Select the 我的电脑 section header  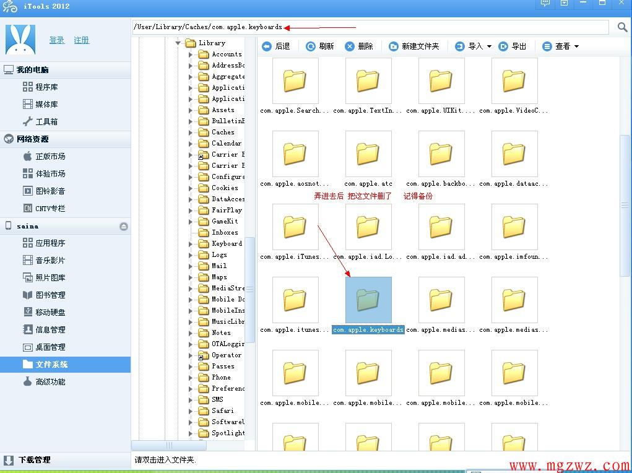pyautogui.click(x=65, y=70)
